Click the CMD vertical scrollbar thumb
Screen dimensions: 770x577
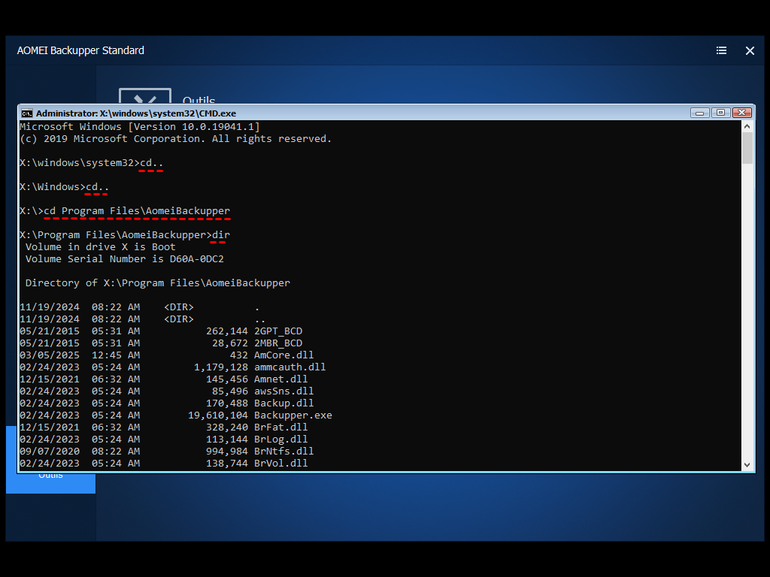coord(747,148)
